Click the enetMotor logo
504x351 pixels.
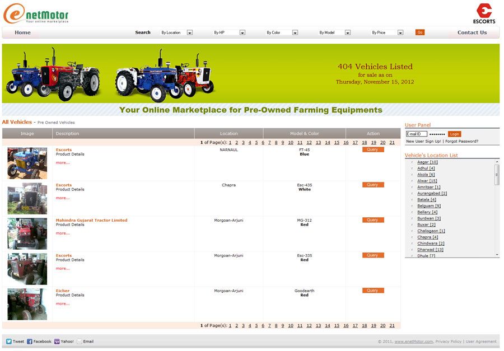(x=36, y=13)
